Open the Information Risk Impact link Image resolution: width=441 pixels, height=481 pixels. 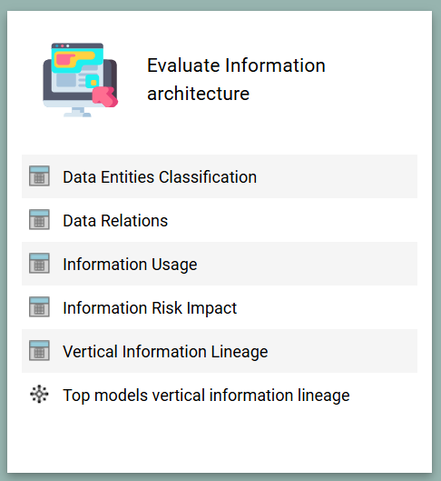click(150, 308)
